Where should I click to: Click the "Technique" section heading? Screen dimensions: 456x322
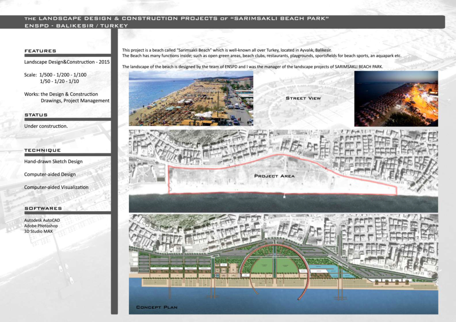tap(42, 150)
